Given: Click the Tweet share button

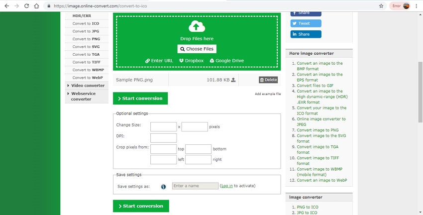Looking at the screenshot, I should (306, 23).
